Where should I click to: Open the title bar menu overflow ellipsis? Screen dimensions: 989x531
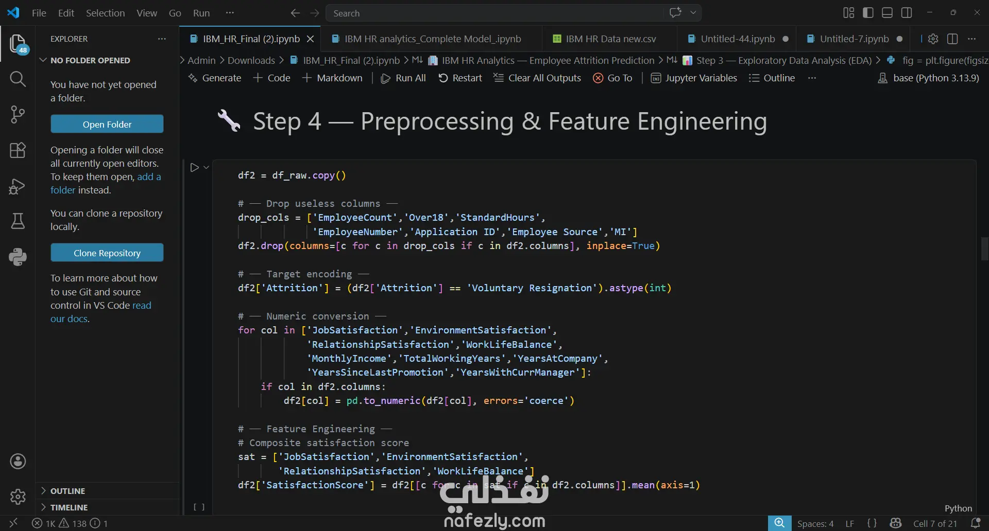(x=230, y=13)
